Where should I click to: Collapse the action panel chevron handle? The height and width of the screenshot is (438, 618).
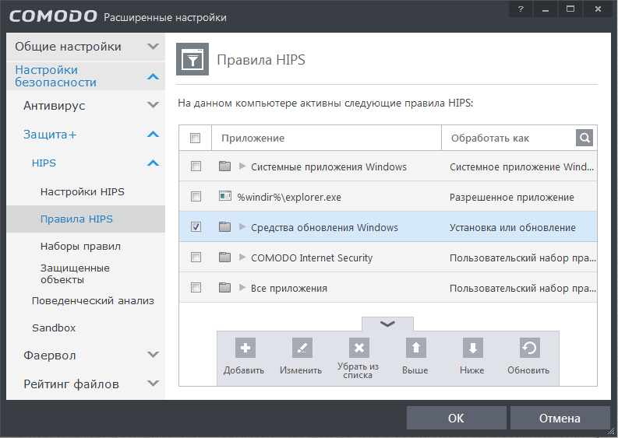pos(387,324)
